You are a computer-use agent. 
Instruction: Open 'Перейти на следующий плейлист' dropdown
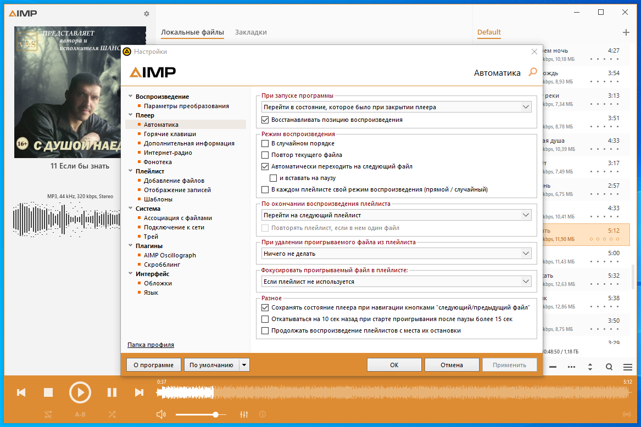[396, 215]
